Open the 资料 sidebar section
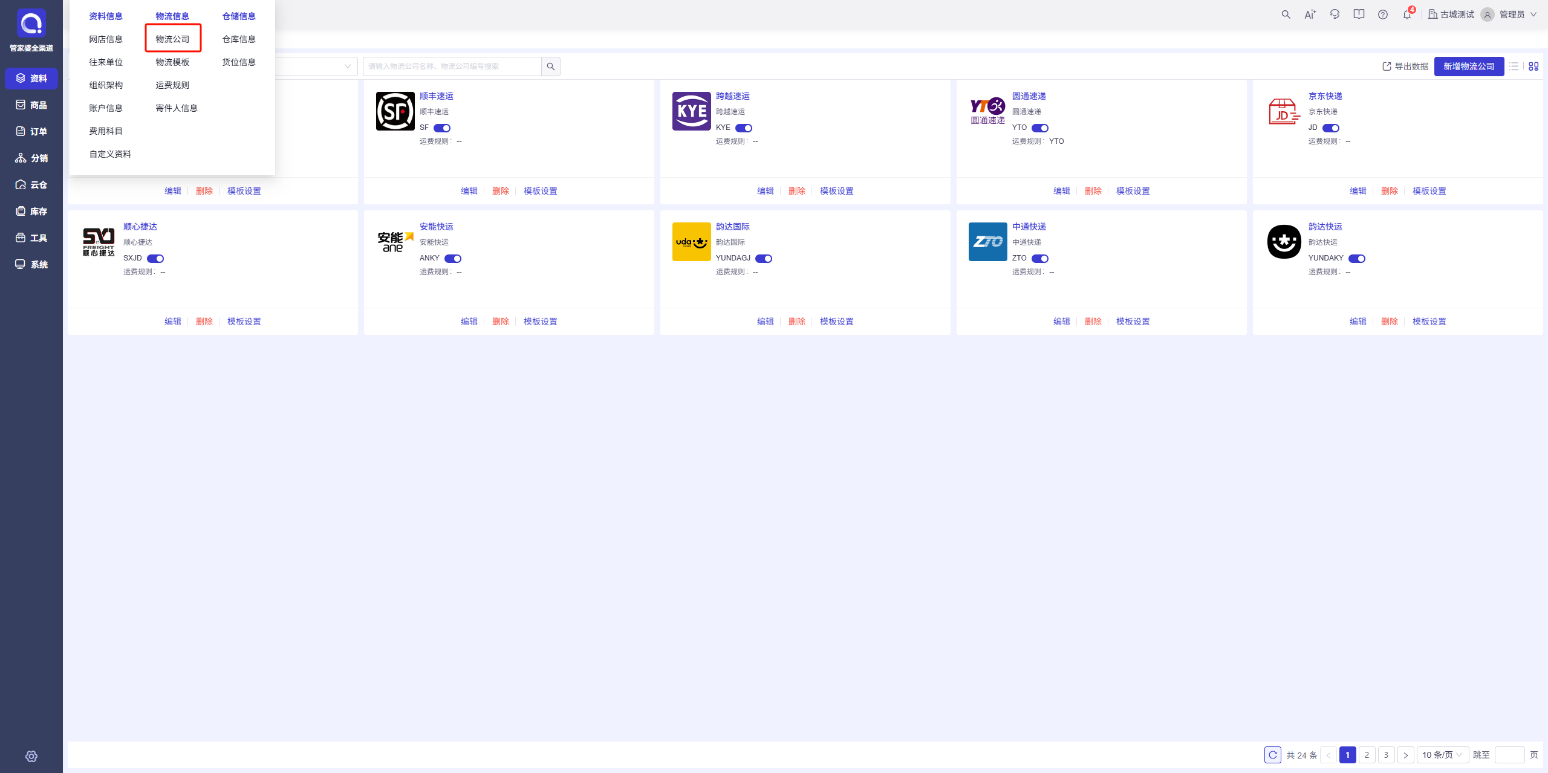This screenshot has width=1548, height=773. (x=31, y=78)
